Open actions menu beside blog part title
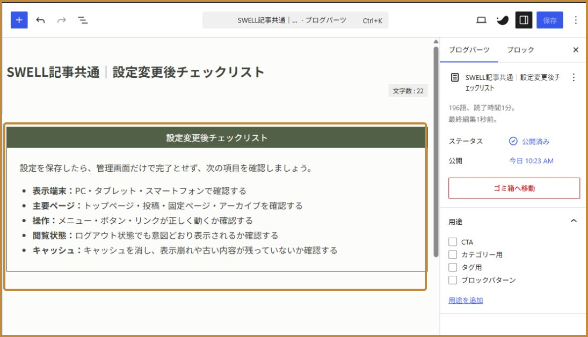 point(574,78)
